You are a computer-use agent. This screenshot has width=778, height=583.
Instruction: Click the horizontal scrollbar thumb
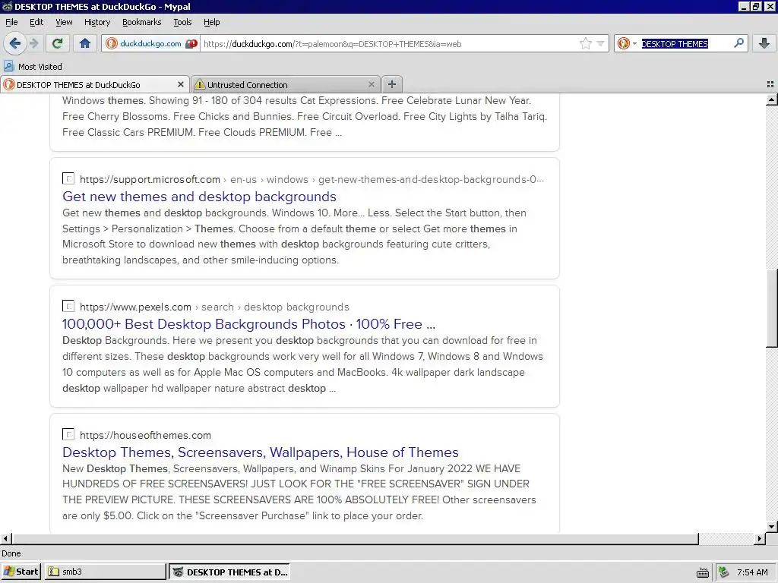point(355,538)
